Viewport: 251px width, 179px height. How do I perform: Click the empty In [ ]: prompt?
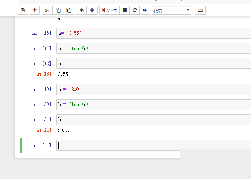43,145
